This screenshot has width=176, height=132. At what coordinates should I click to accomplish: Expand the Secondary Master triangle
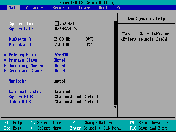[5, 65]
